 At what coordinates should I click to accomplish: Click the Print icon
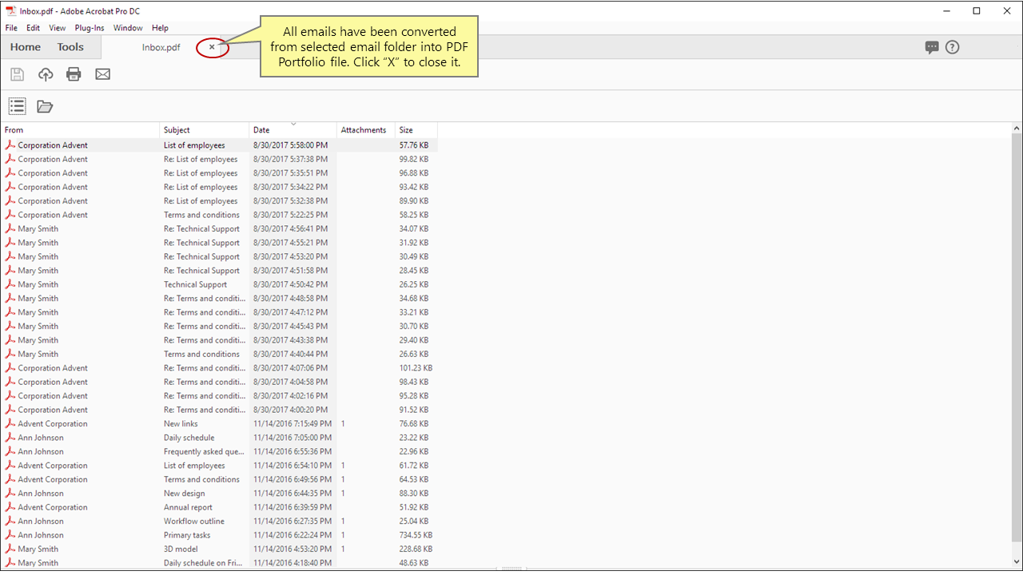[74, 74]
